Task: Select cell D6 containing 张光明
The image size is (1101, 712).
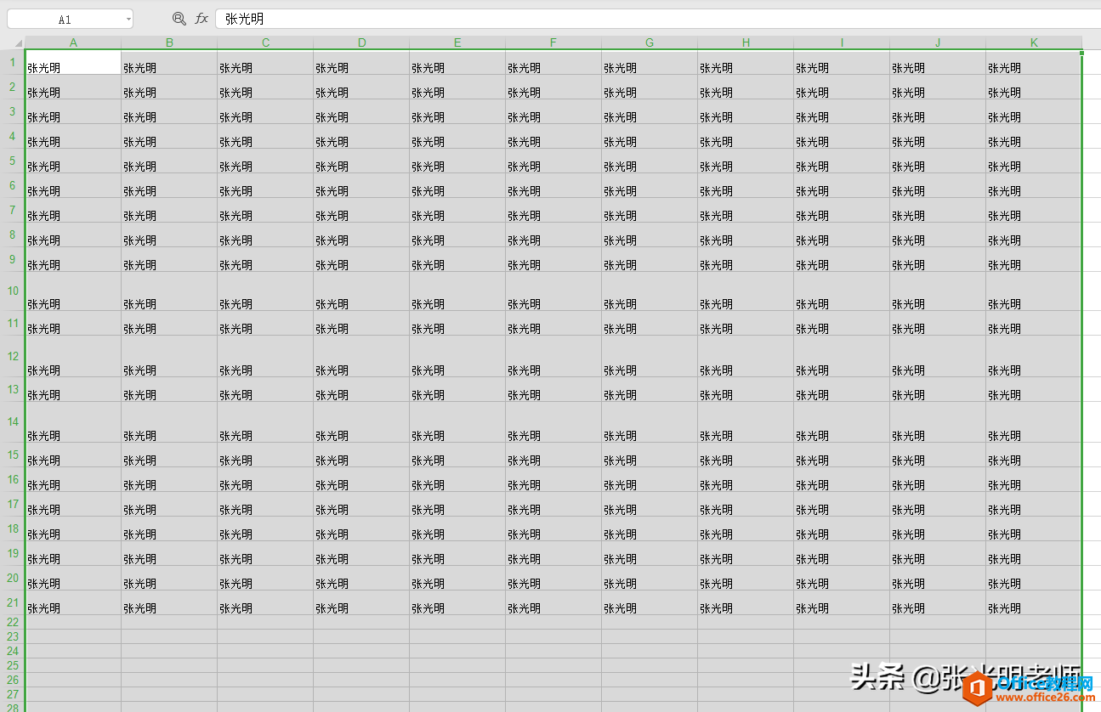Action: (x=361, y=185)
